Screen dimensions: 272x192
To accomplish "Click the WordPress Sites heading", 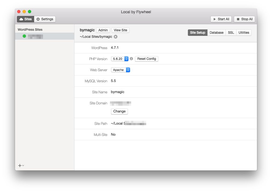I will (x=30, y=30).
